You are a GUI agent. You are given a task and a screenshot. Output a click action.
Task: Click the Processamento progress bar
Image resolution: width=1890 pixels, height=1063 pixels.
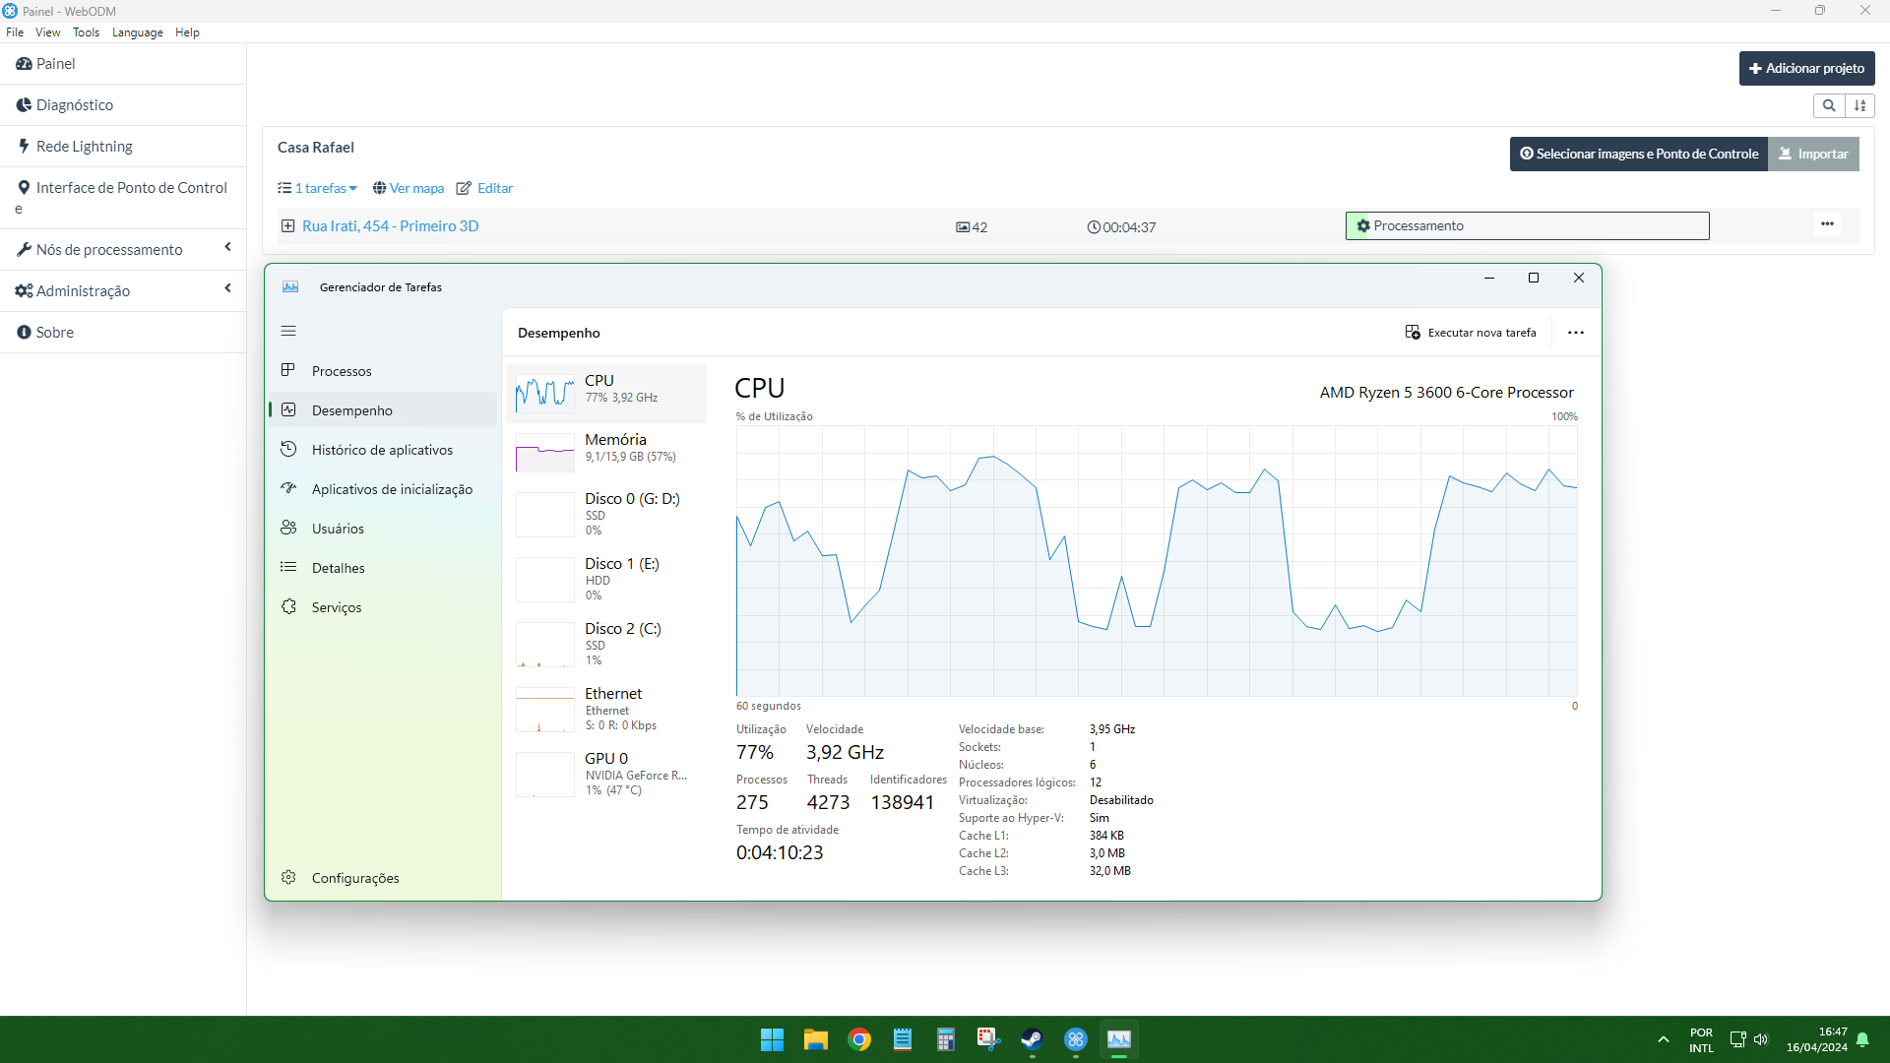coord(1527,226)
